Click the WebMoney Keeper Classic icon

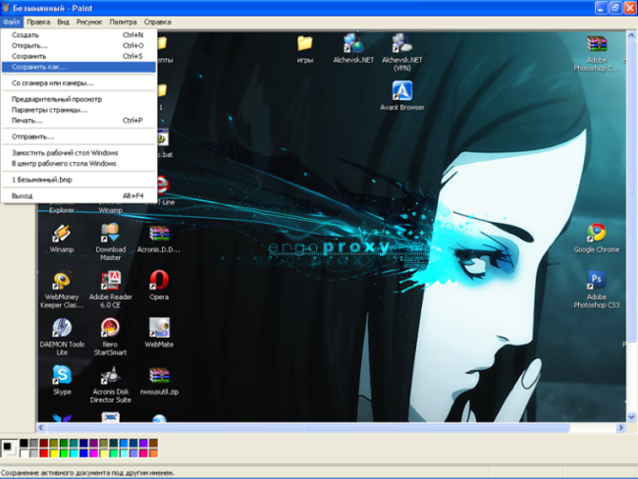[62, 281]
